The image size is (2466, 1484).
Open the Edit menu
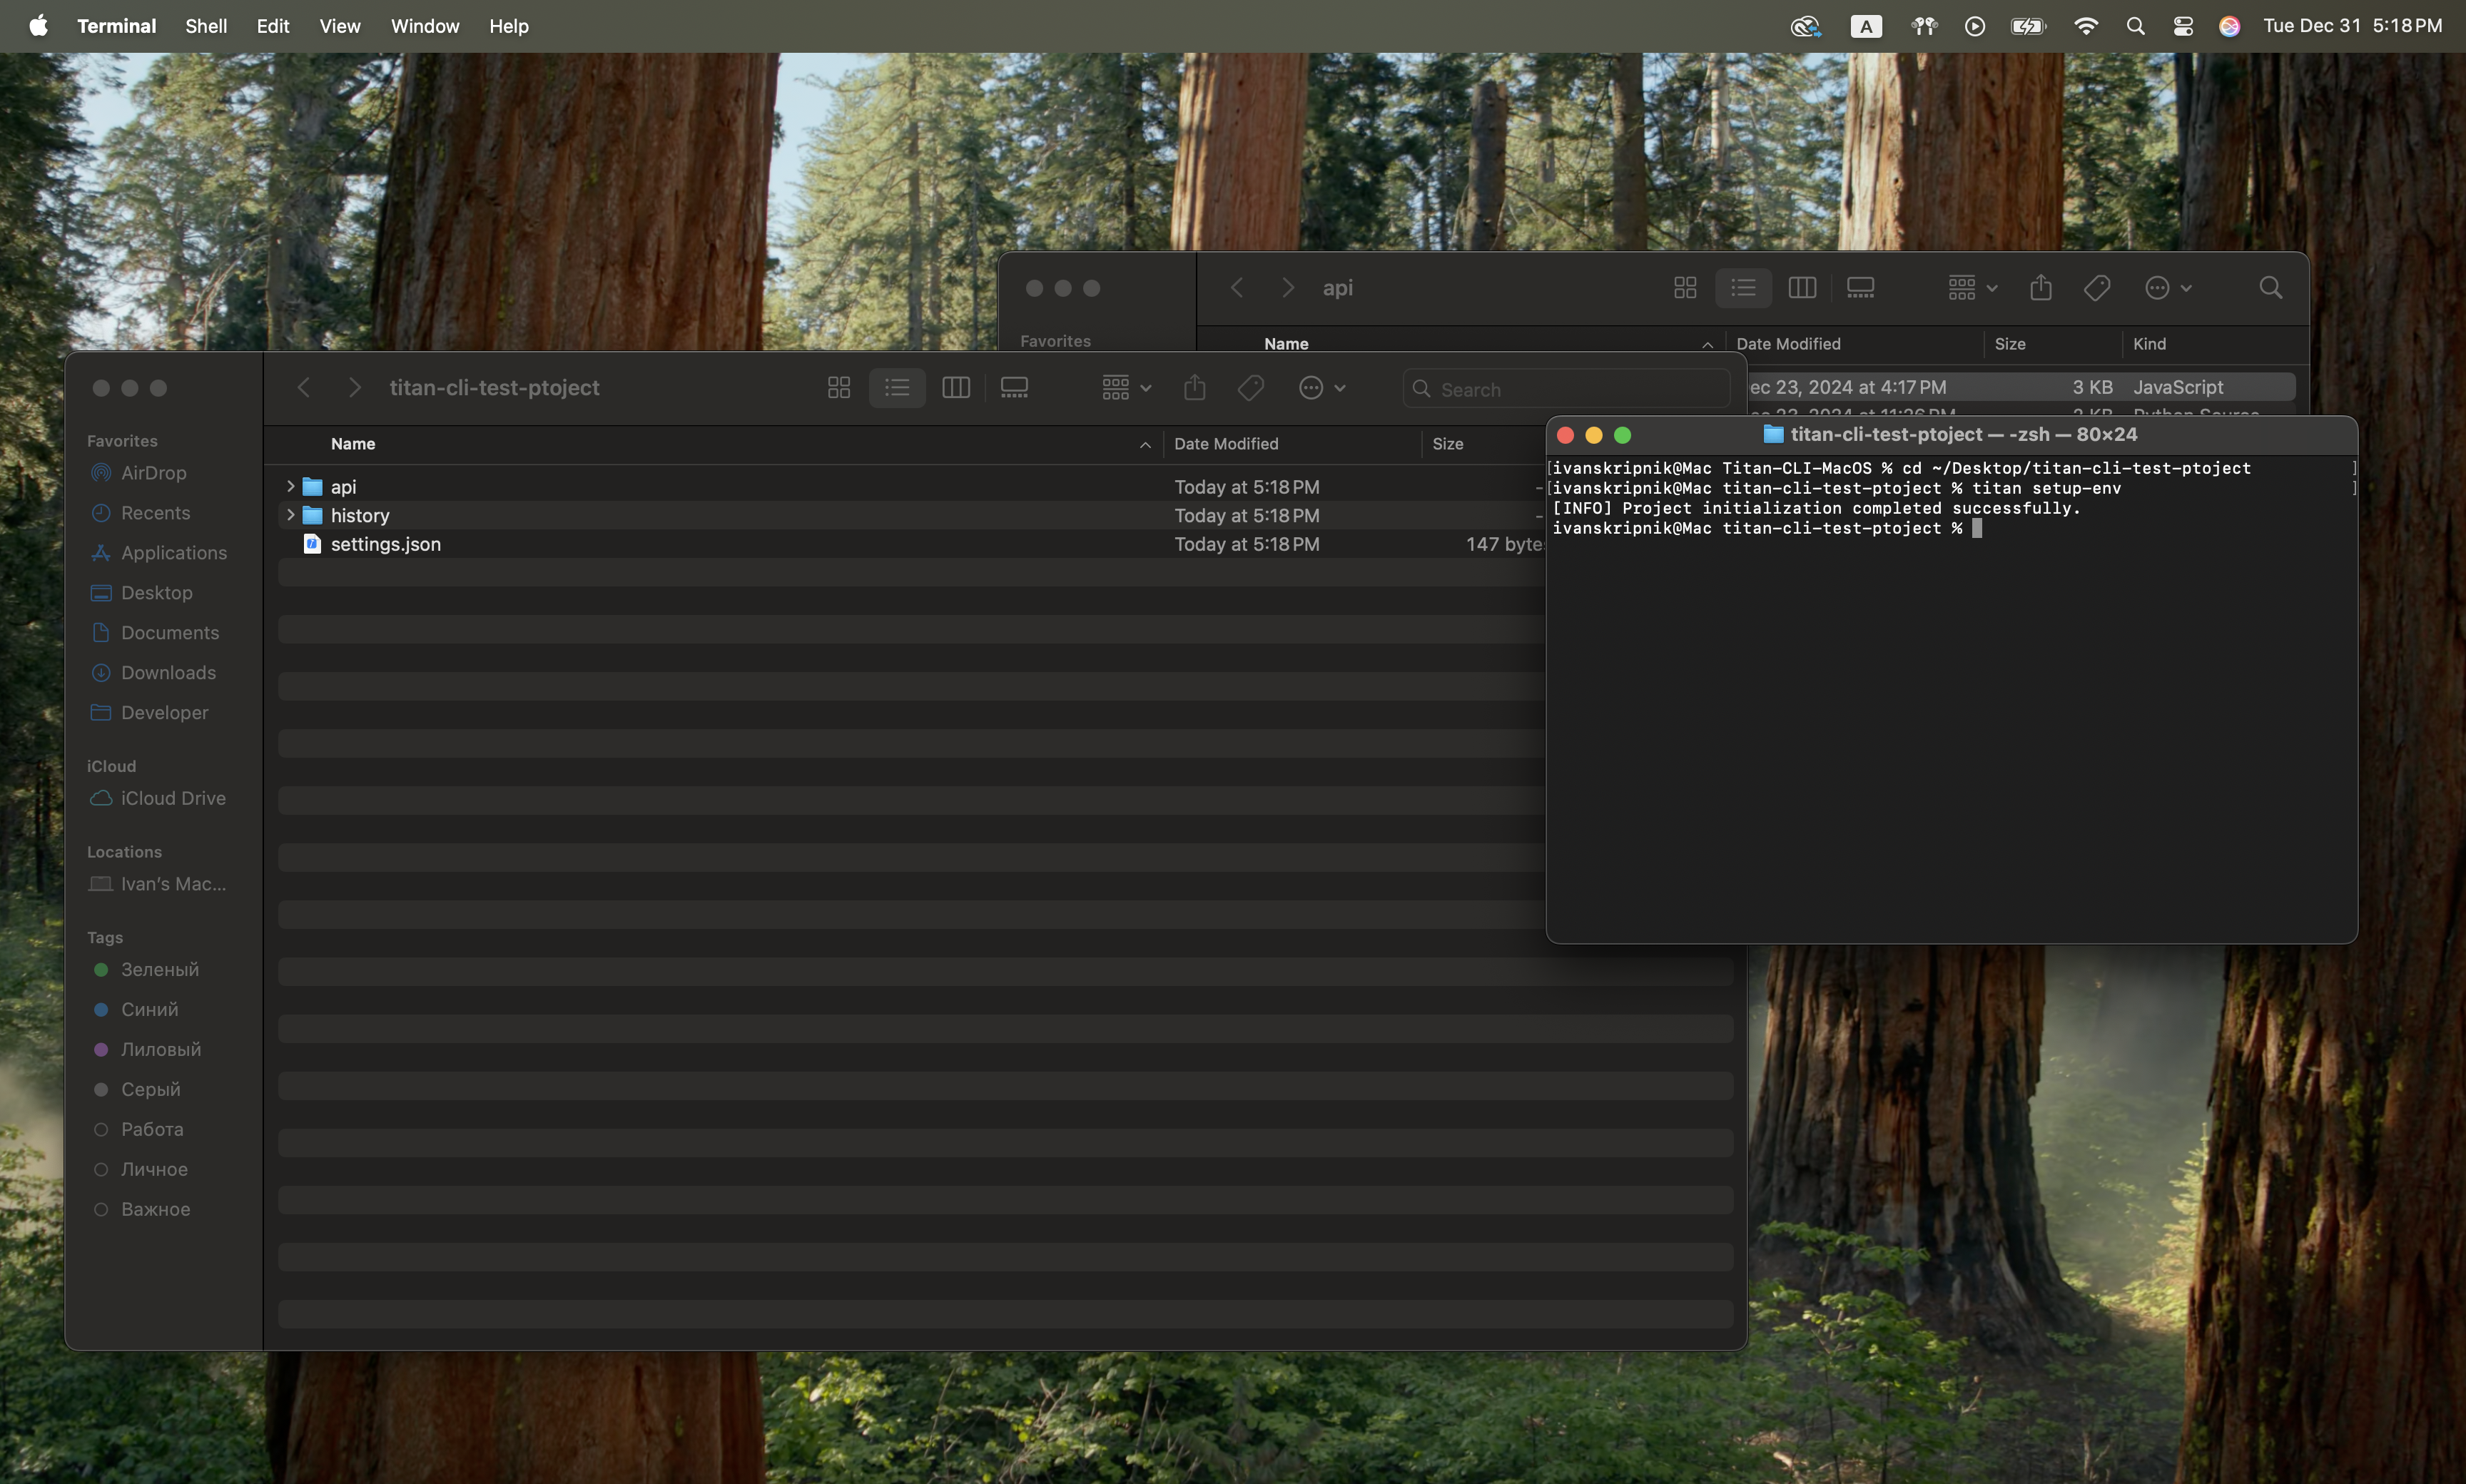(x=272, y=26)
